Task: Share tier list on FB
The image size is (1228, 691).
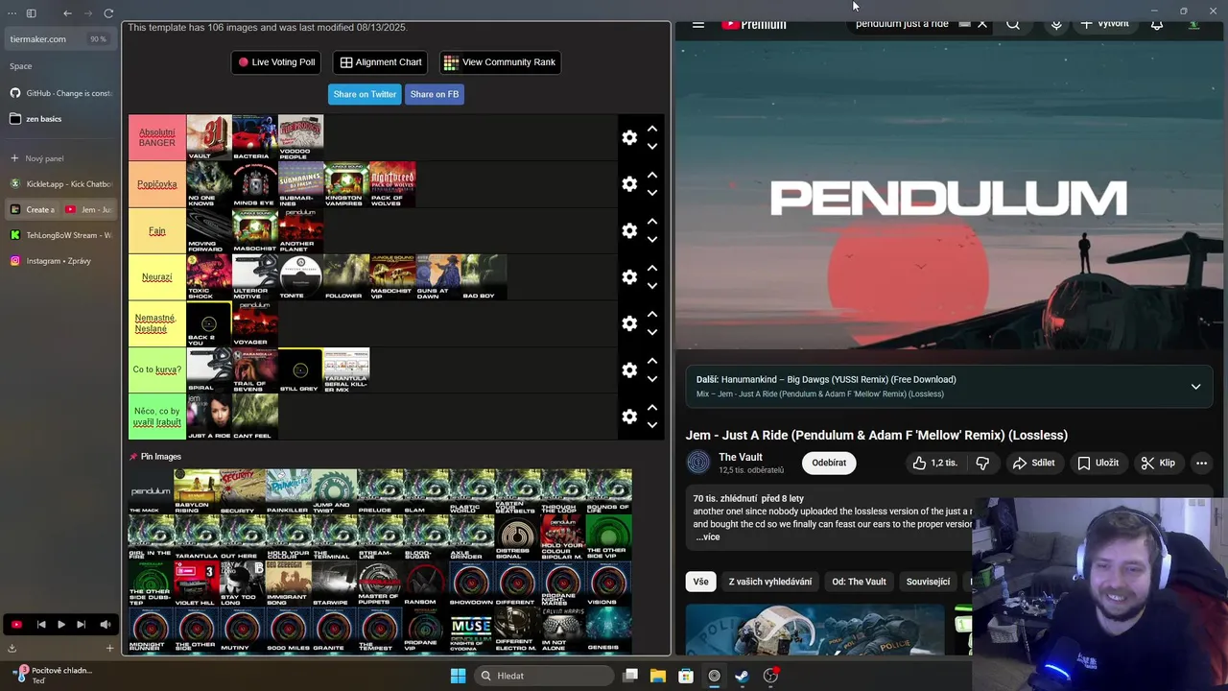Action: pos(435,94)
